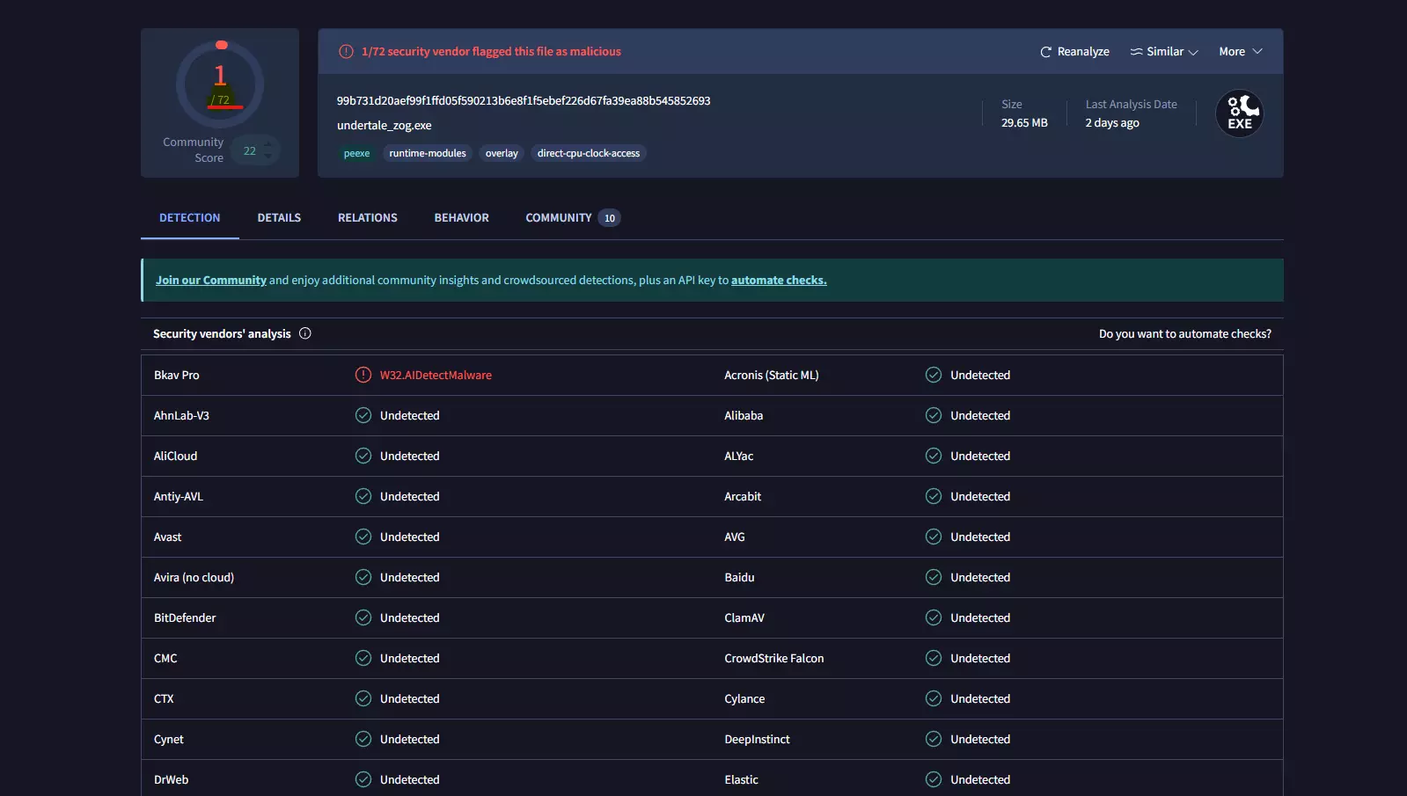Upvote the community score with up arrow
Image resolution: width=1407 pixels, height=796 pixels.
tap(267, 144)
